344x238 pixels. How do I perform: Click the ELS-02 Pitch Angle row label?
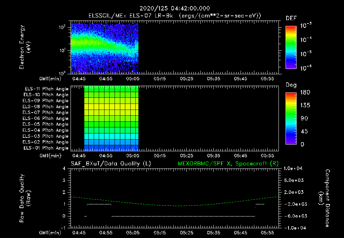tap(46, 142)
